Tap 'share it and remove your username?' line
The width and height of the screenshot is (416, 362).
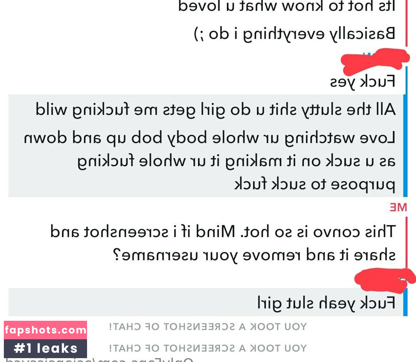click(x=254, y=255)
